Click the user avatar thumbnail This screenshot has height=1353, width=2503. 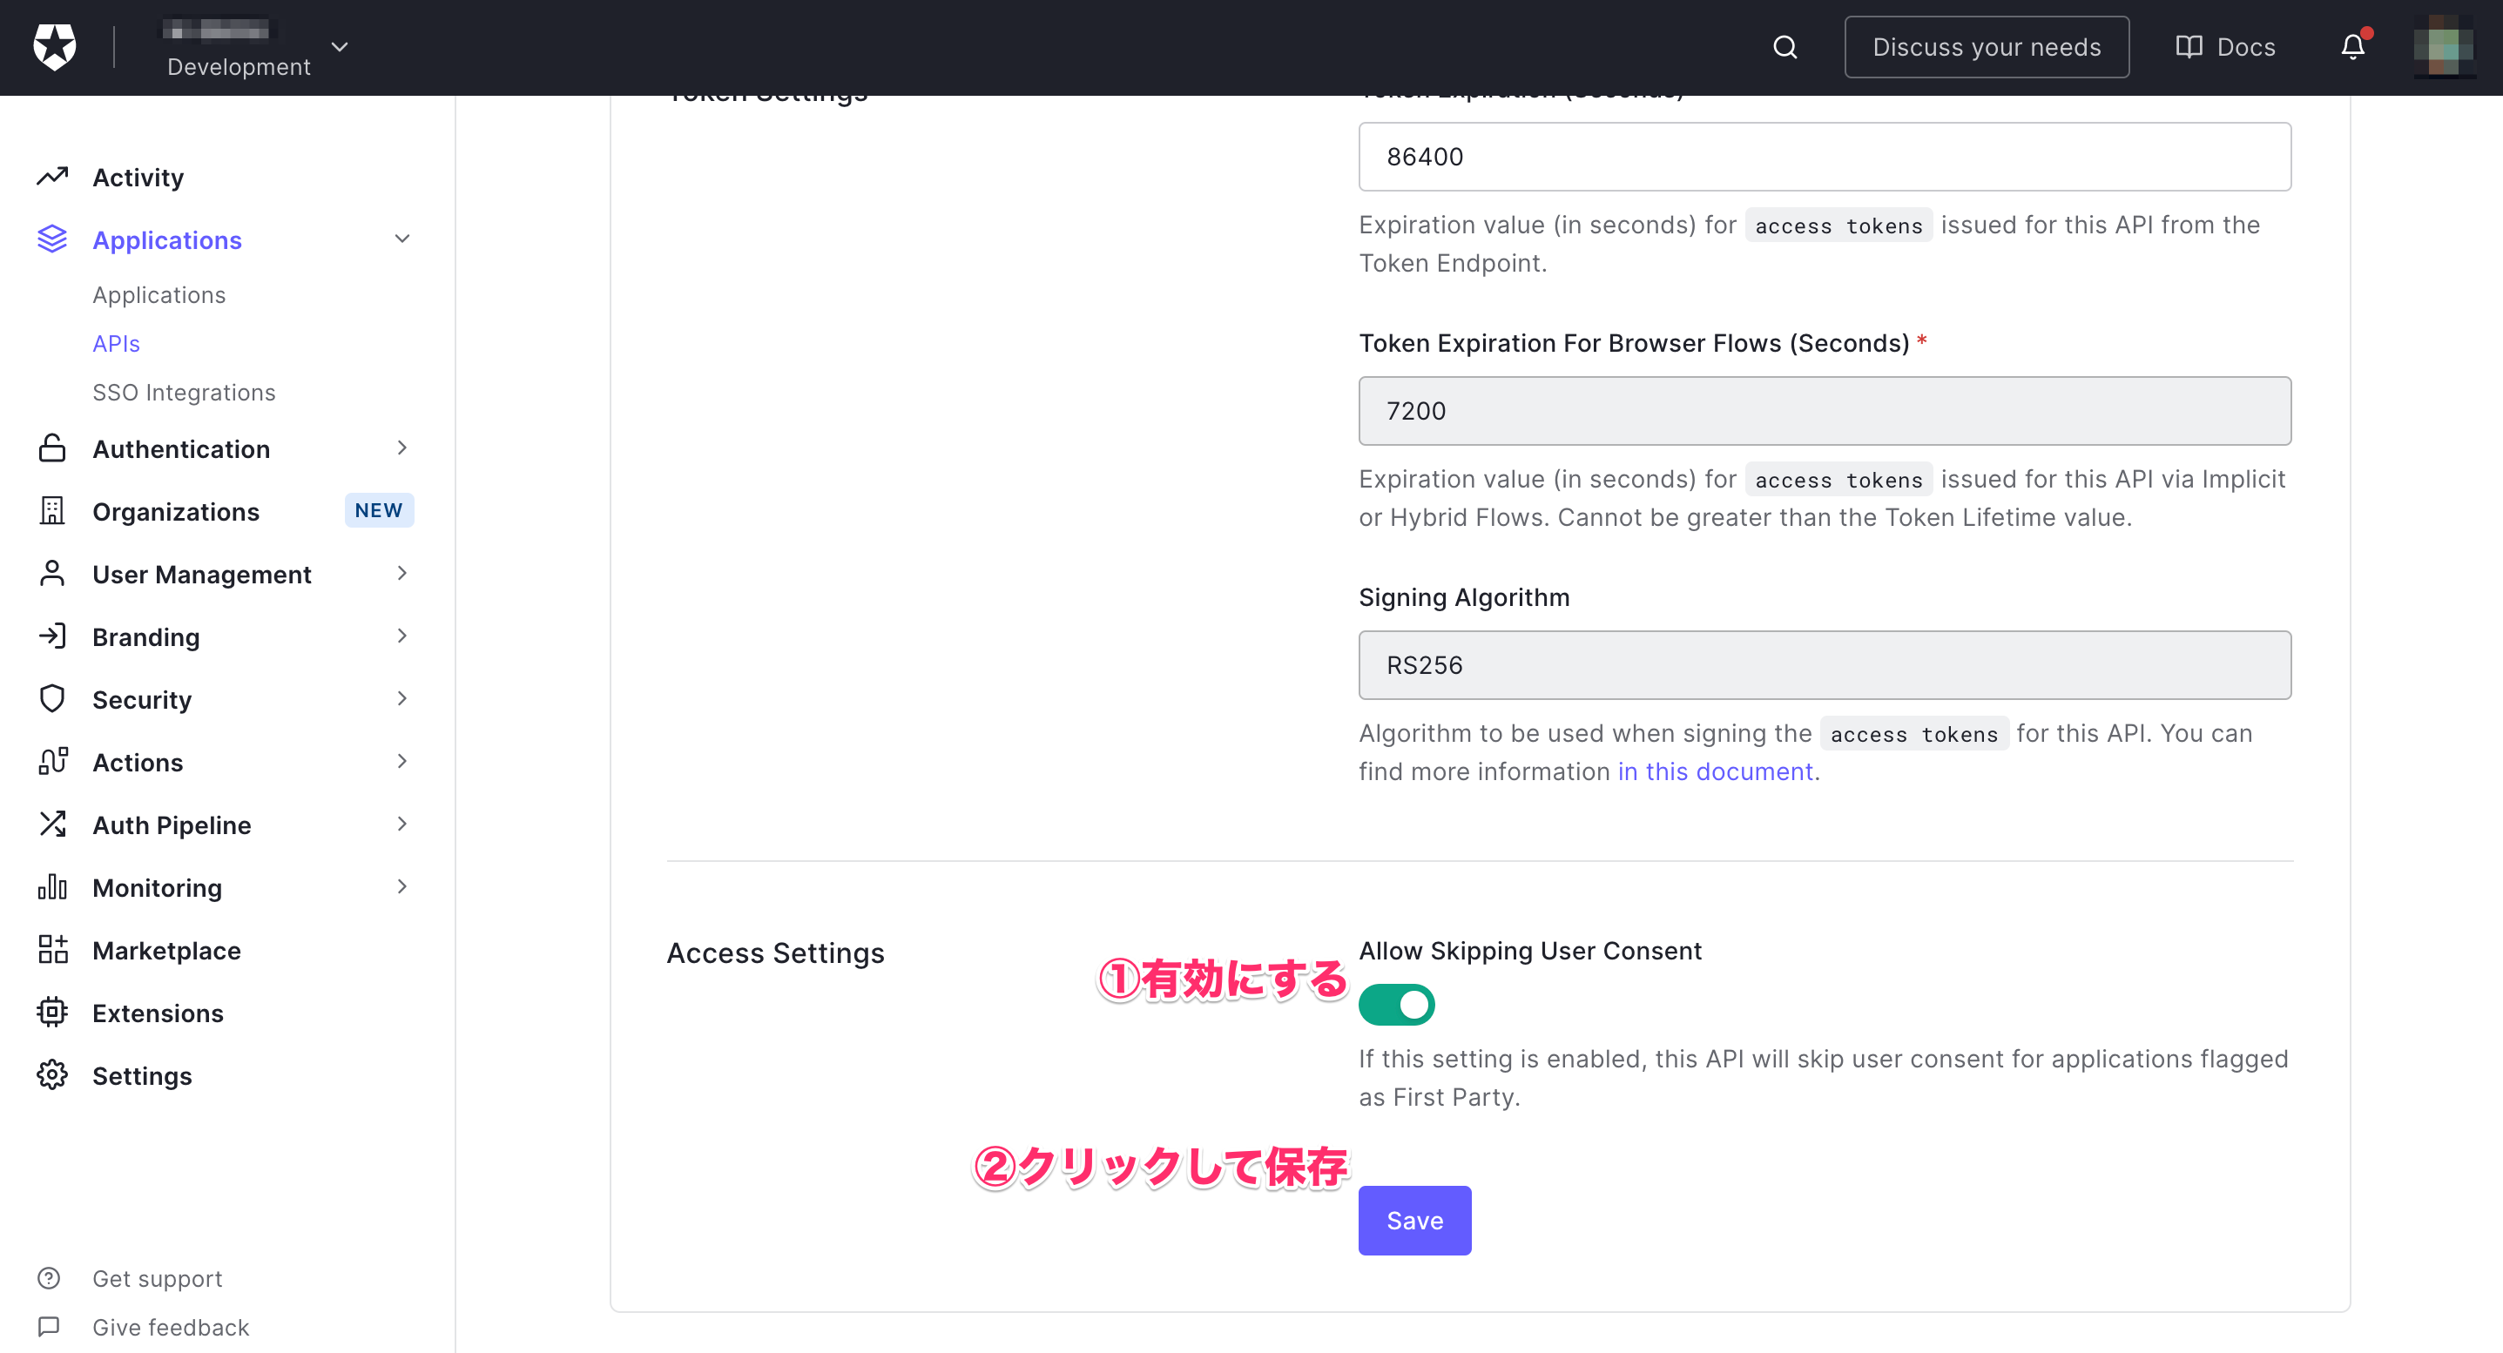[x=2444, y=45]
